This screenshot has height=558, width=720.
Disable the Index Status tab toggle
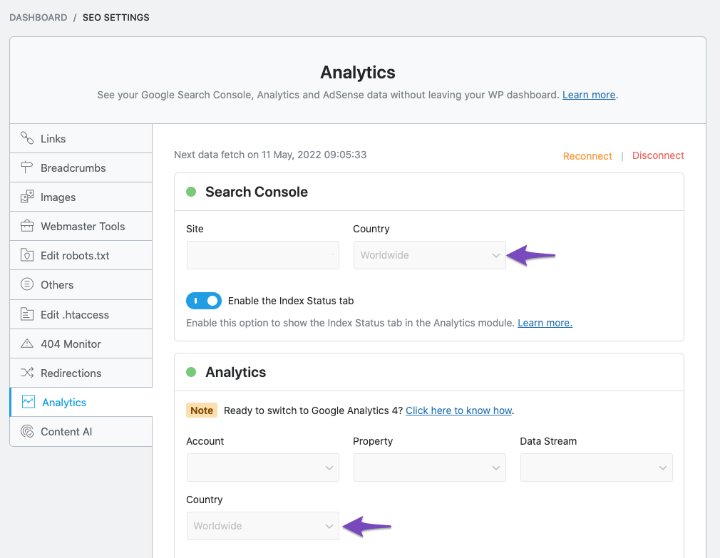pos(204,301)
